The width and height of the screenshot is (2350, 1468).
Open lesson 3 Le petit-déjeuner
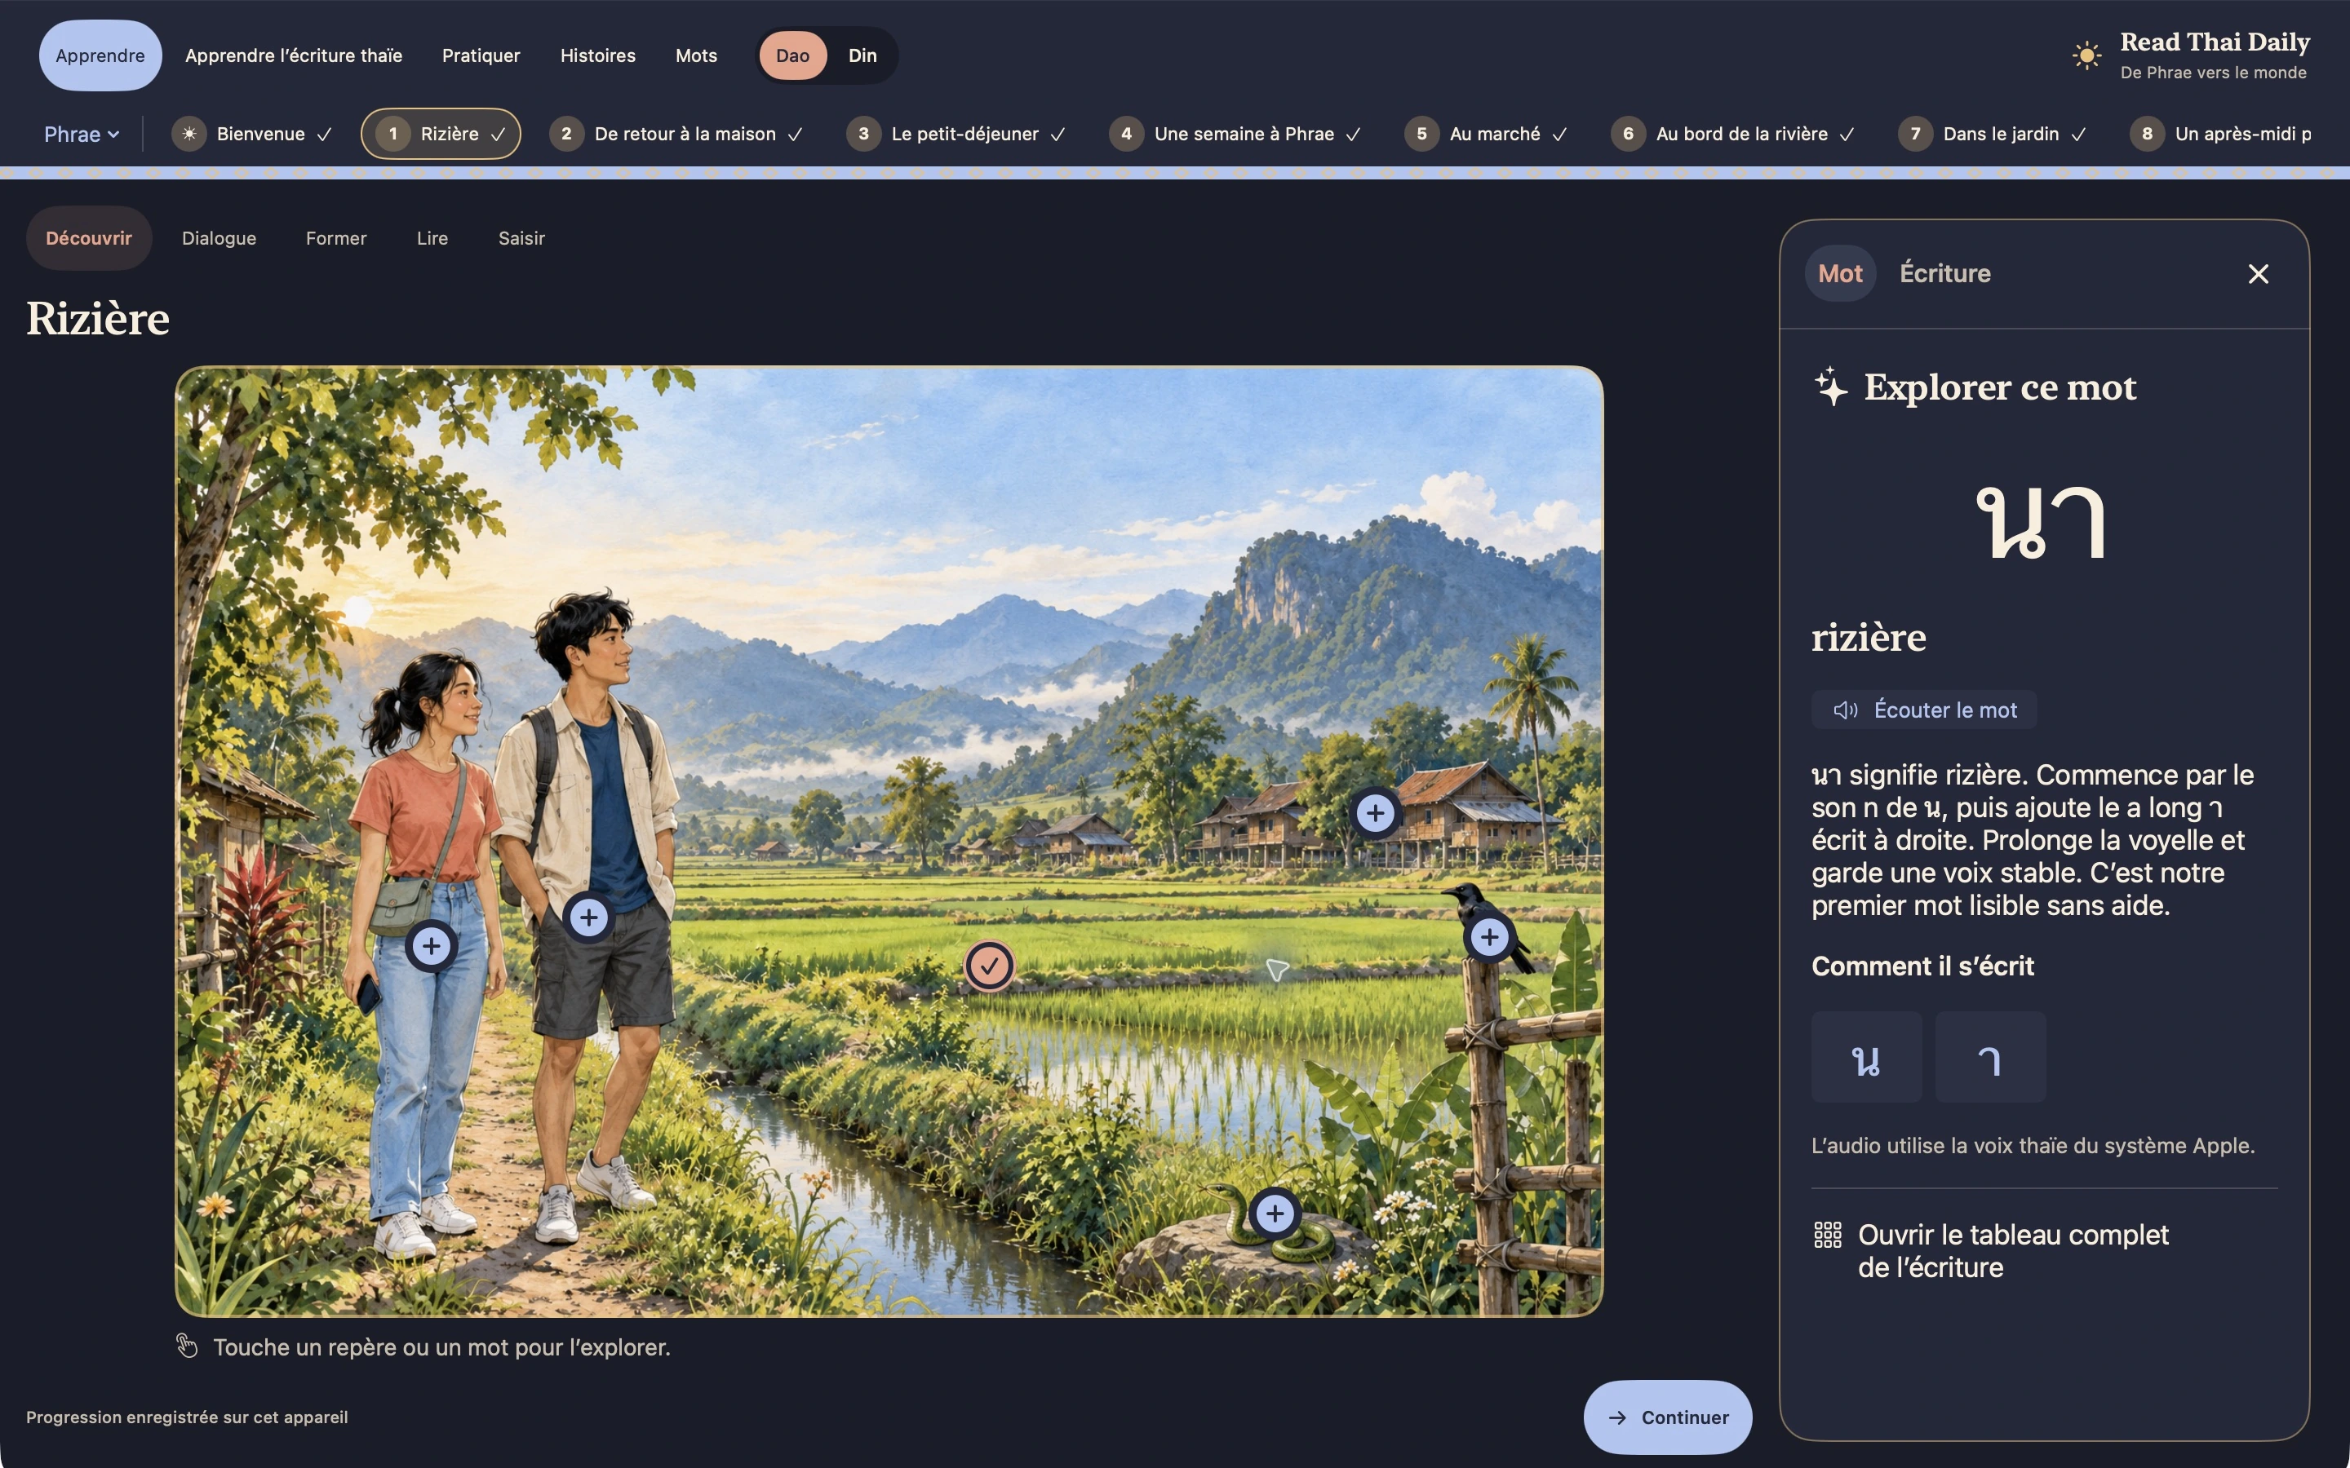(956, 134)
